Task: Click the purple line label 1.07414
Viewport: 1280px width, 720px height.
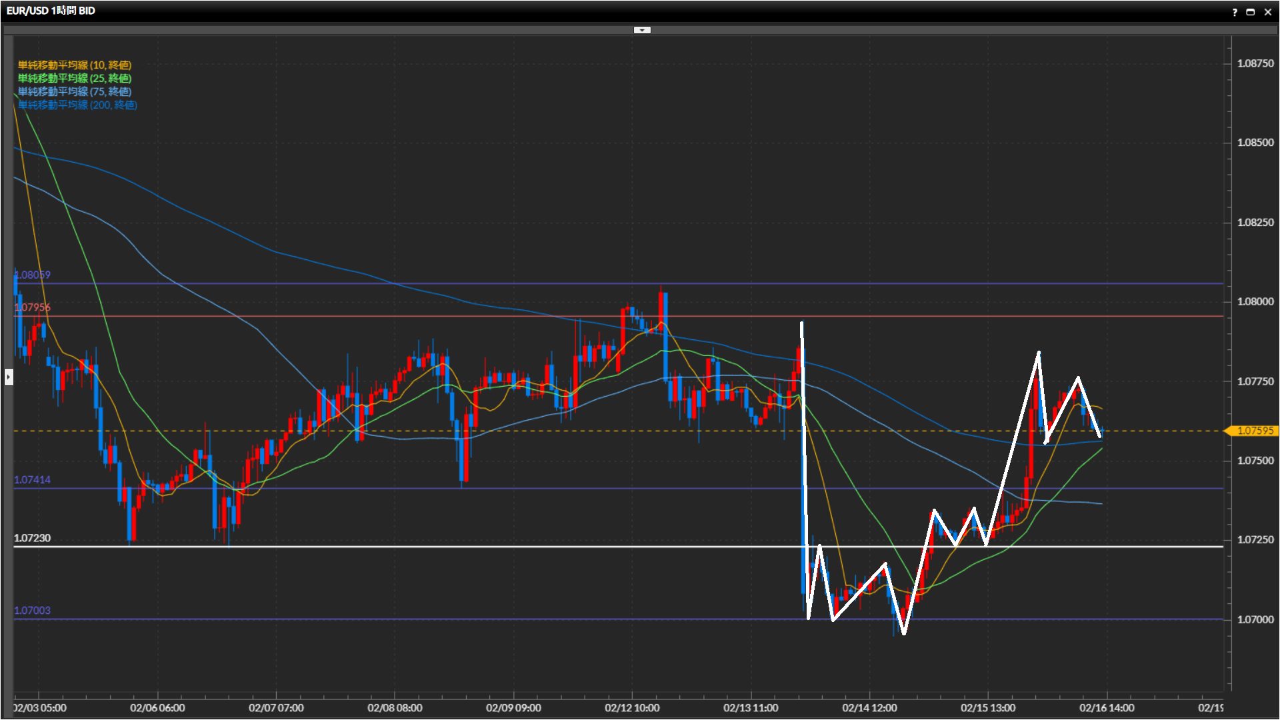Action: point(32,479)
